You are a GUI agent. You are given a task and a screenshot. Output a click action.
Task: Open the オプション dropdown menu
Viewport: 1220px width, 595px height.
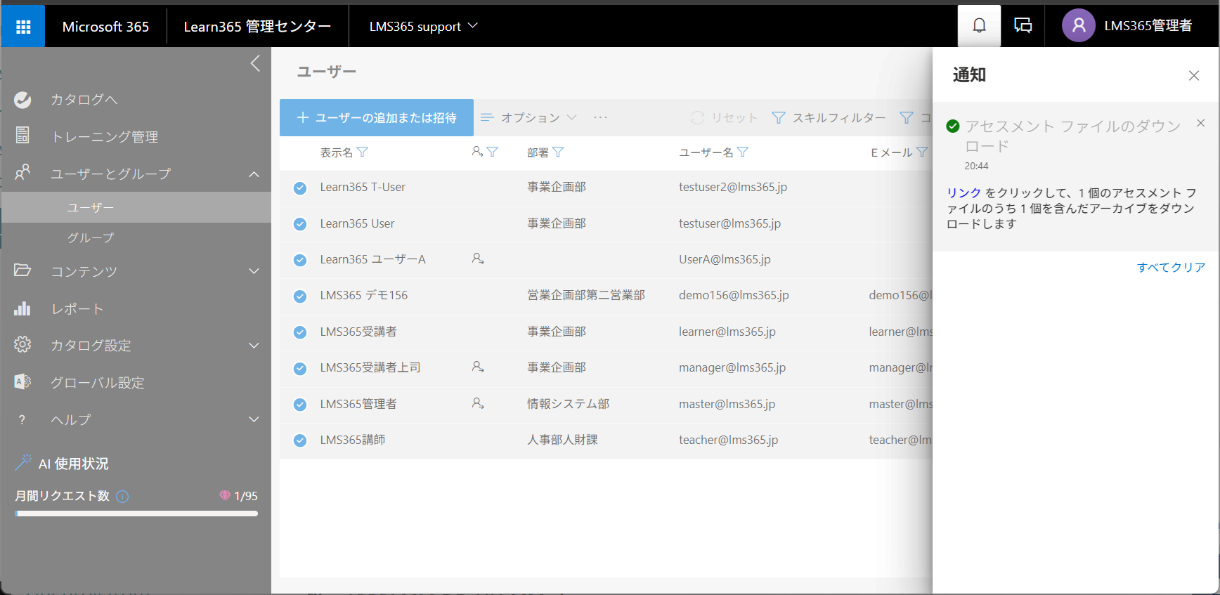pos(528,117)
